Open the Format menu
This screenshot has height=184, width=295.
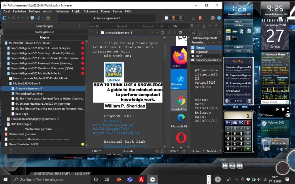pos(105,11)
